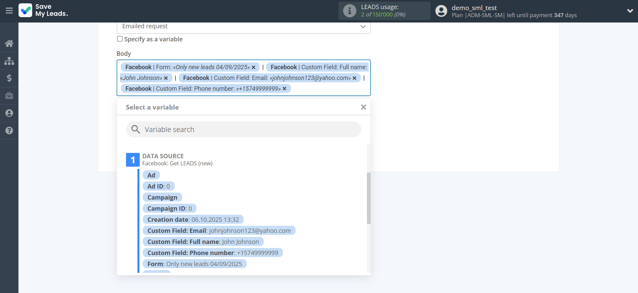638x293 pixels.
Task: Pick the Custom Field: Full name variable
Action: tap(203, 242)
